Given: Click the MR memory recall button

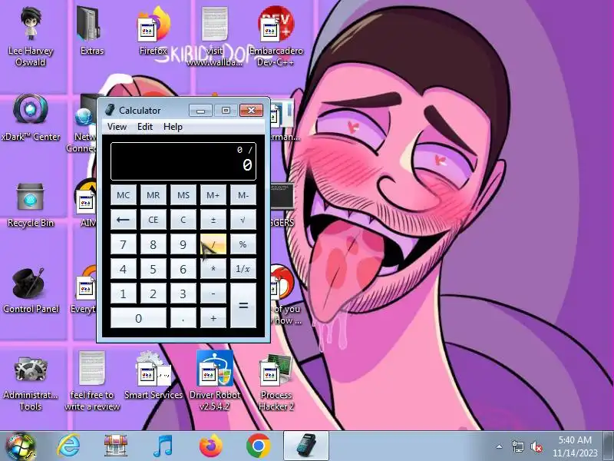Looking at the screenshot, I should click(x=153, y=195).
